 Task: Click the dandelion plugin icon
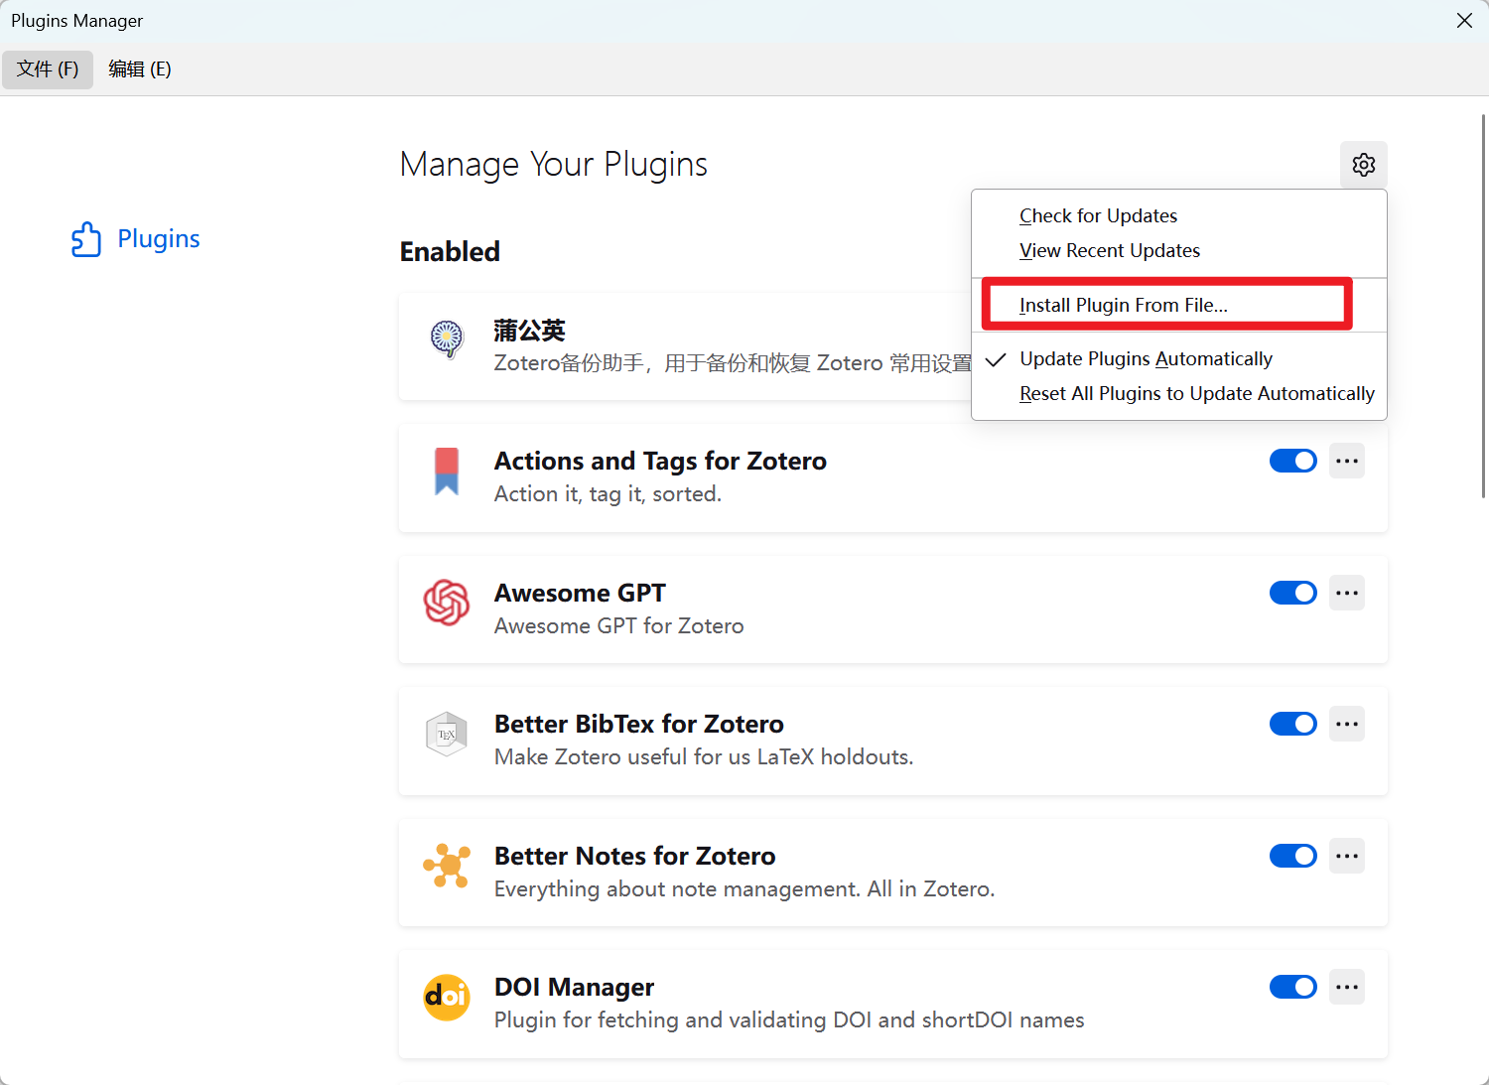click(x=447, y=339)
